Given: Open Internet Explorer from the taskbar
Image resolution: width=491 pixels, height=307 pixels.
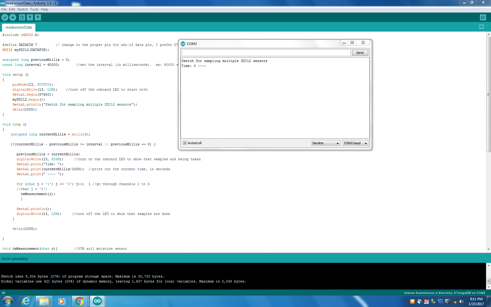Looking at the screenshot, I should click(26, 301).
